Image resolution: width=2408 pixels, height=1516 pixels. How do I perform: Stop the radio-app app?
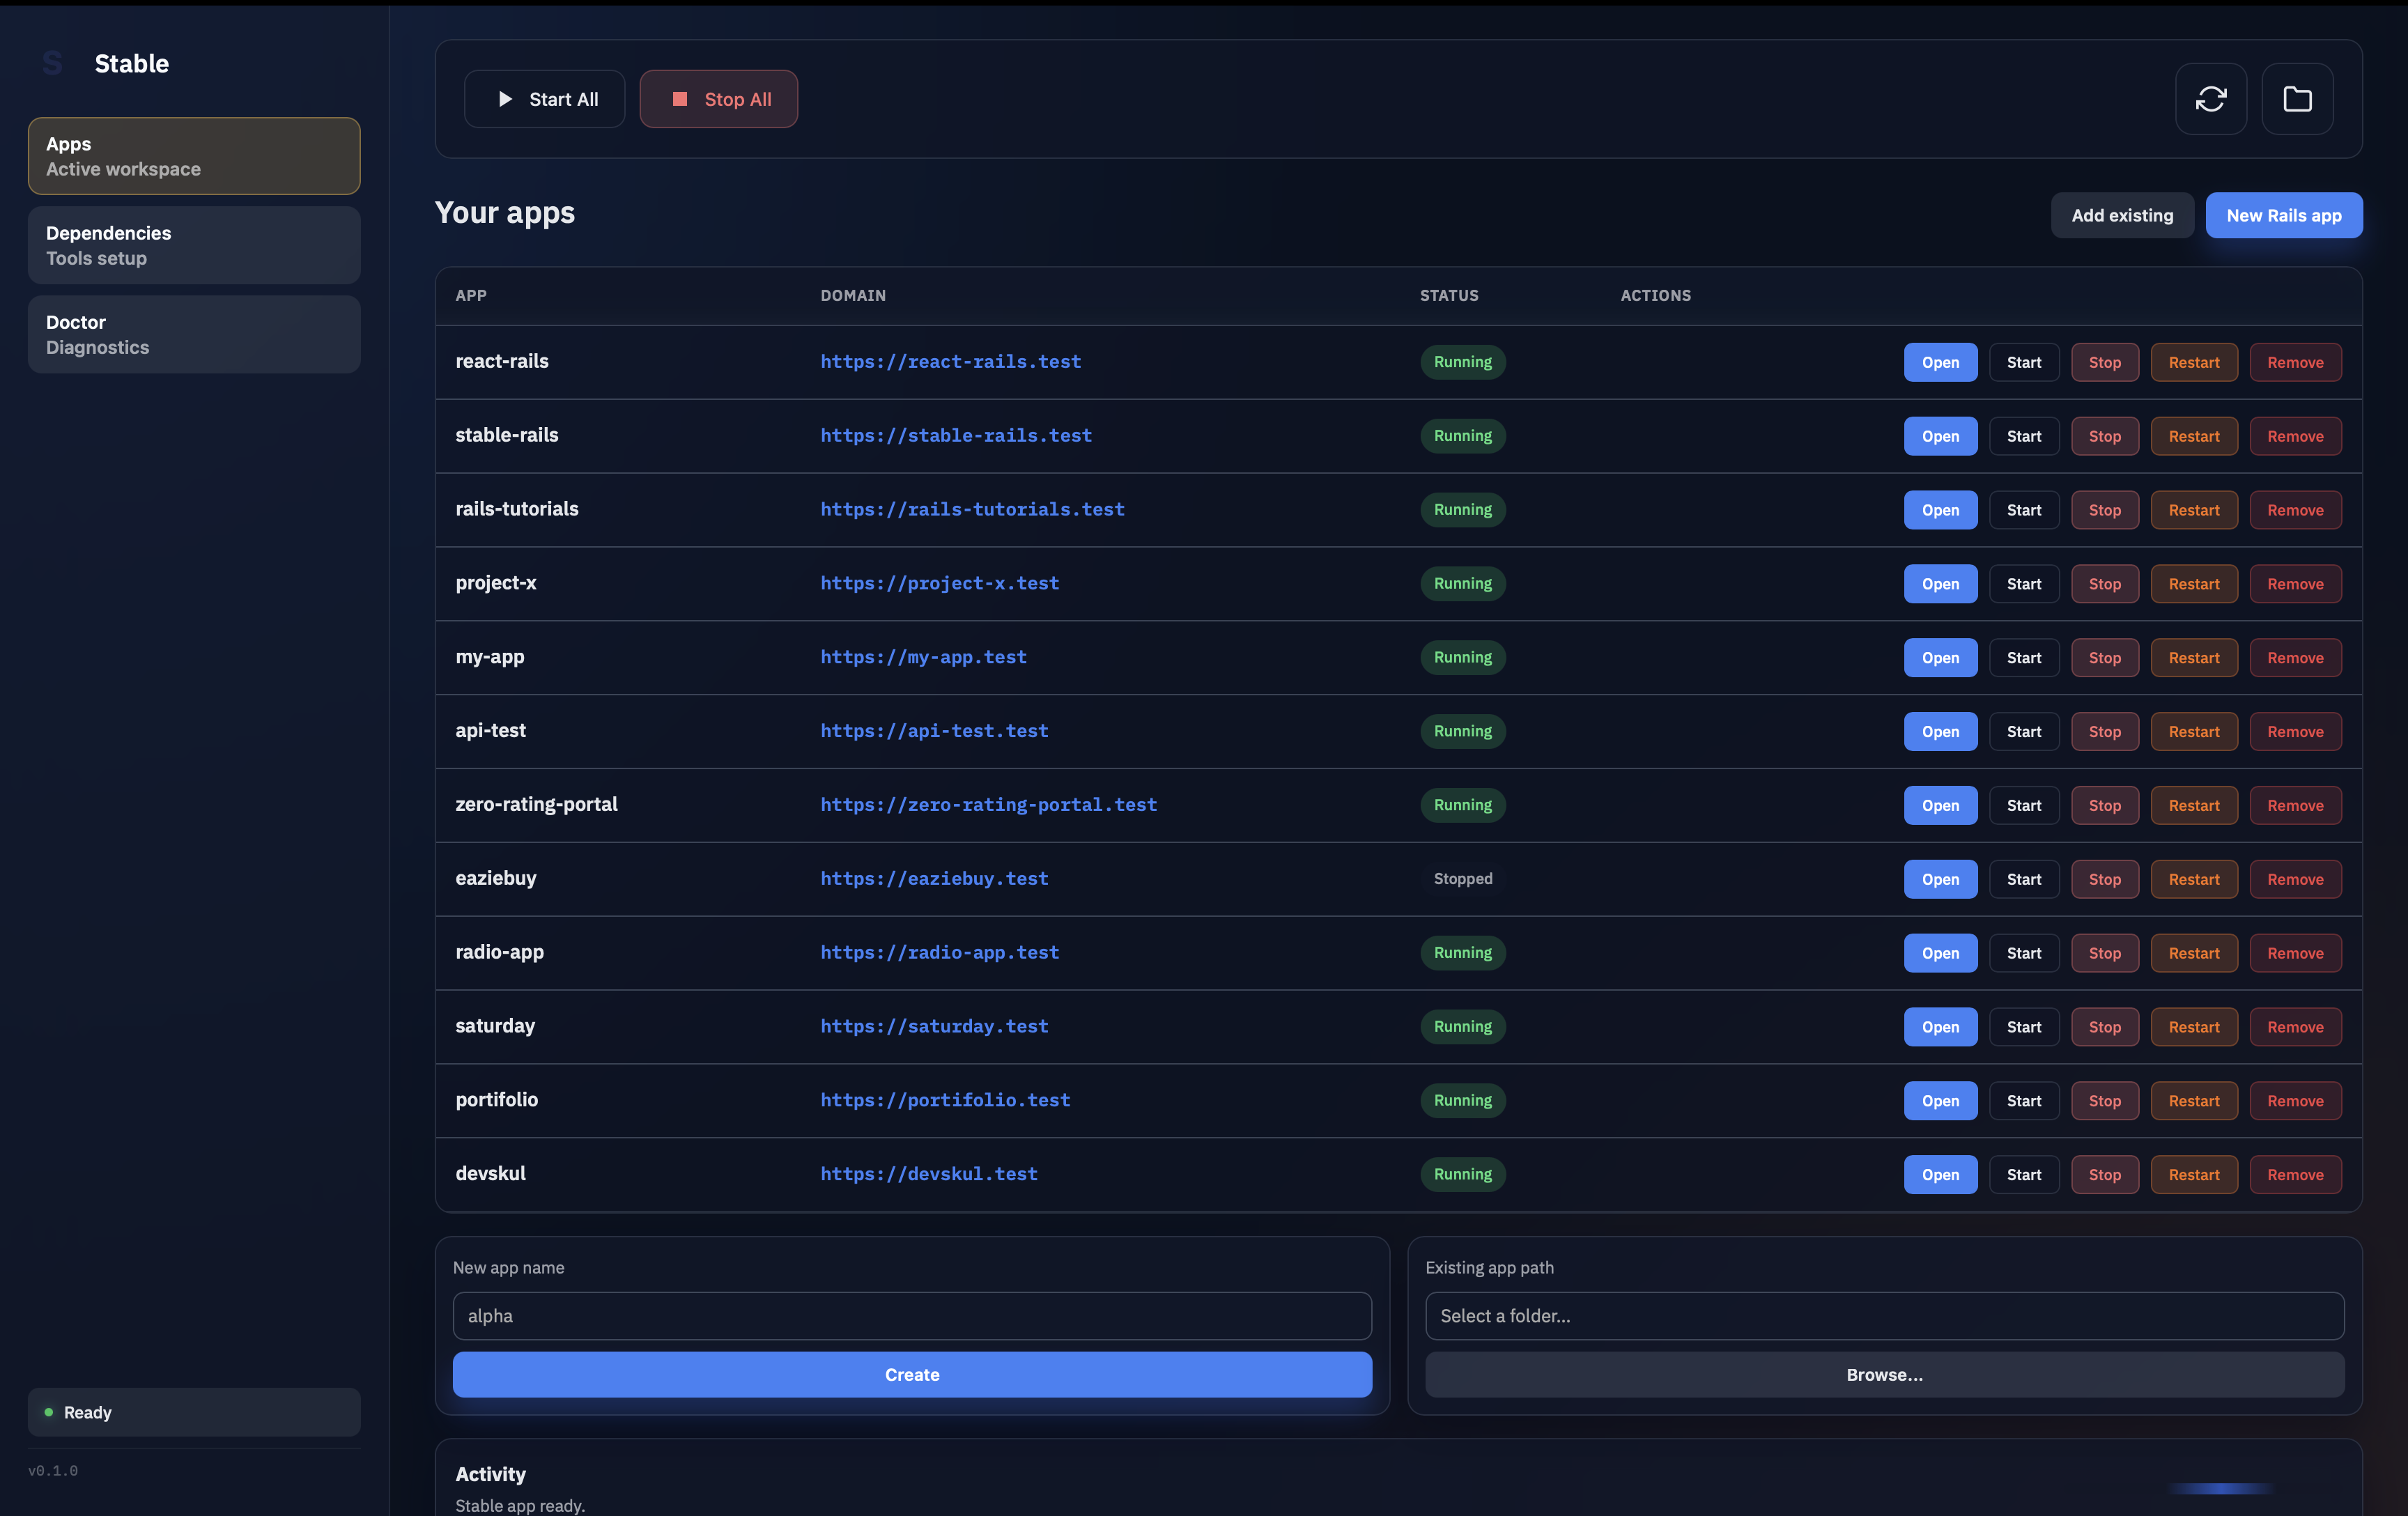[2104, 953]
